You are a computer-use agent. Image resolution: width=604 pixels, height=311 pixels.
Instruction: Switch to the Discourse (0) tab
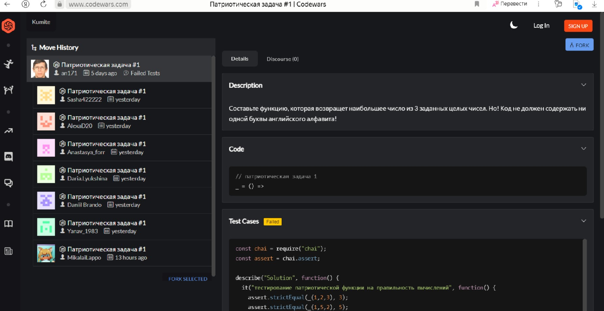point(282,59)
